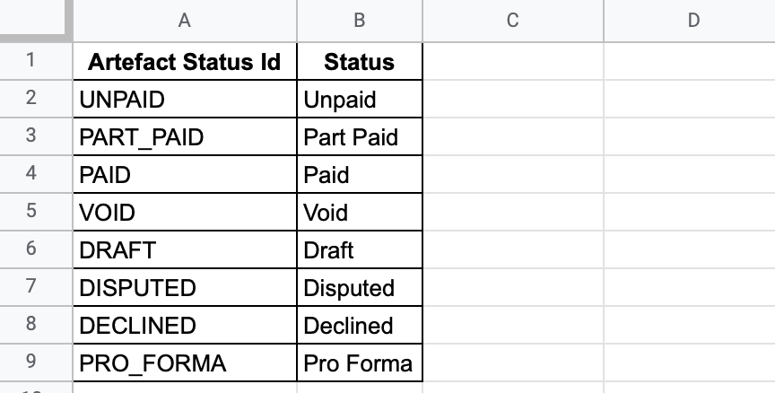Select the Draft cell in column B

click(360, 249)
